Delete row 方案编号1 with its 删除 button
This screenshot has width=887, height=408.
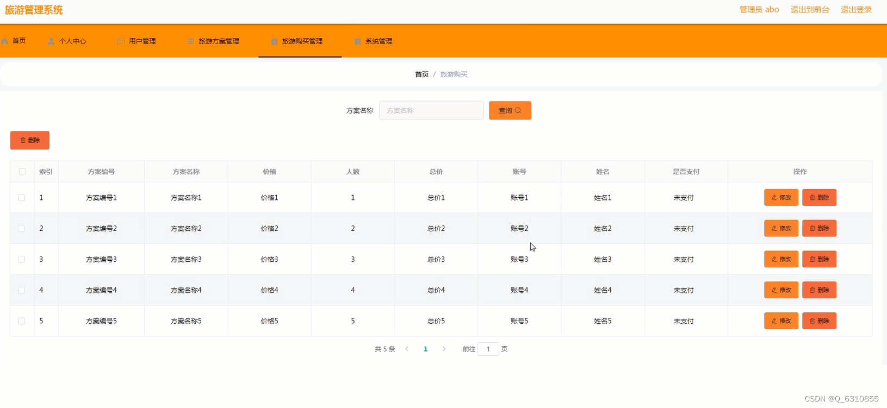(x=819, y=197)
